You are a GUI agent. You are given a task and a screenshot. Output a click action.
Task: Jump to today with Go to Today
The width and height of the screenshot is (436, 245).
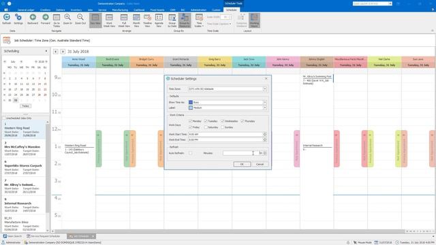(57, 20)
